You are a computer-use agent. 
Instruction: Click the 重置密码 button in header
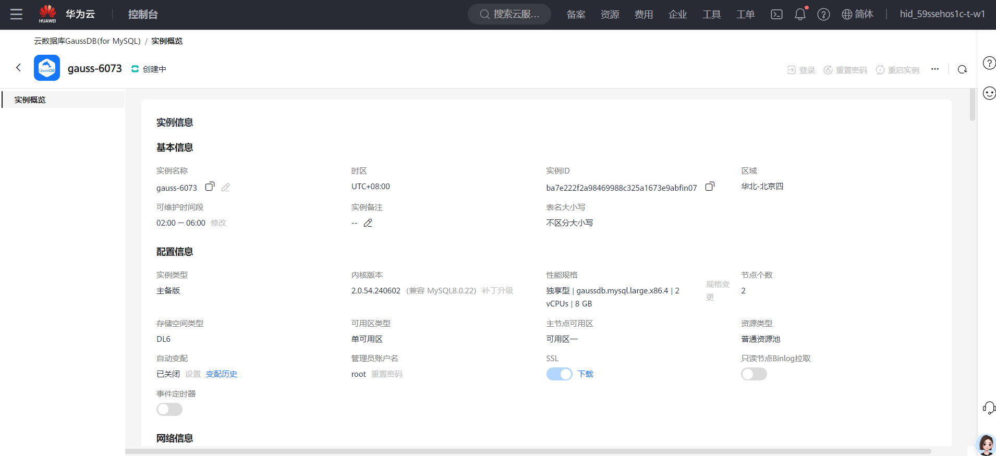[x=845, y=70]
